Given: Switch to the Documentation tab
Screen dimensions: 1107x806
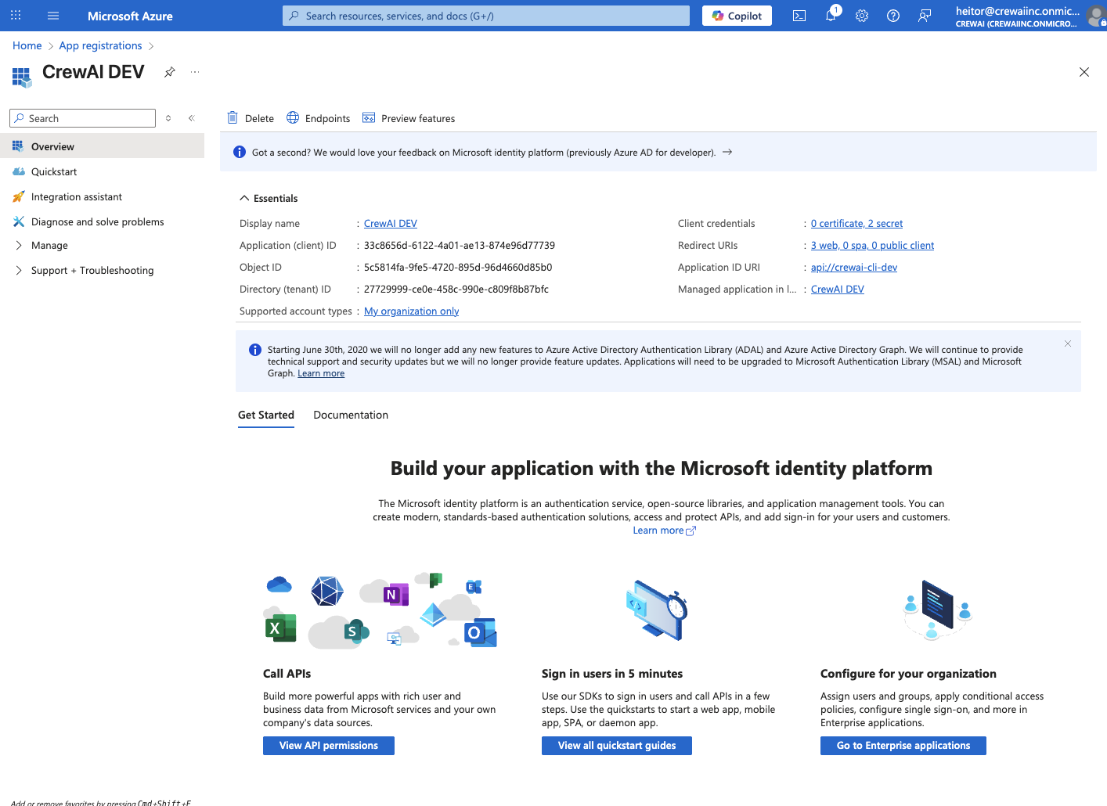Looking at the screenshot, I should [x=350, y=415].
